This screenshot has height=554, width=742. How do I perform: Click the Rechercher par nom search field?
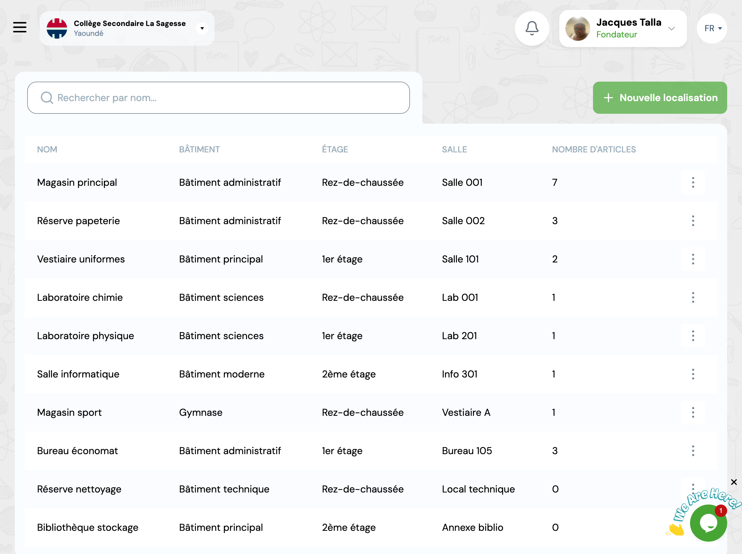(218, 98)
